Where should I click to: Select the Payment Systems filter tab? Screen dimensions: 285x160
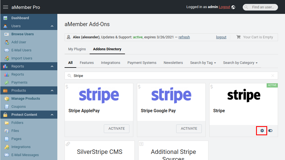(x=142, y=63)
